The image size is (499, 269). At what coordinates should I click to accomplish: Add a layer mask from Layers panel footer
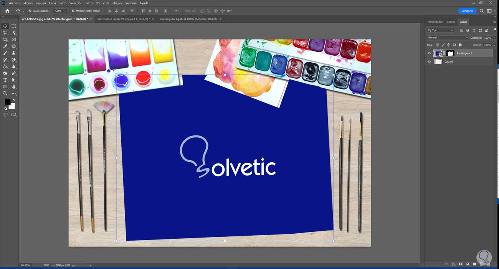click(x=461, y=264)
